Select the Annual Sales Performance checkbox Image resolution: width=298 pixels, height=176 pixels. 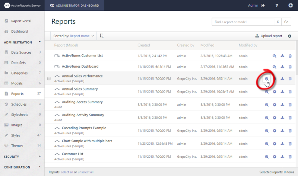49,79
